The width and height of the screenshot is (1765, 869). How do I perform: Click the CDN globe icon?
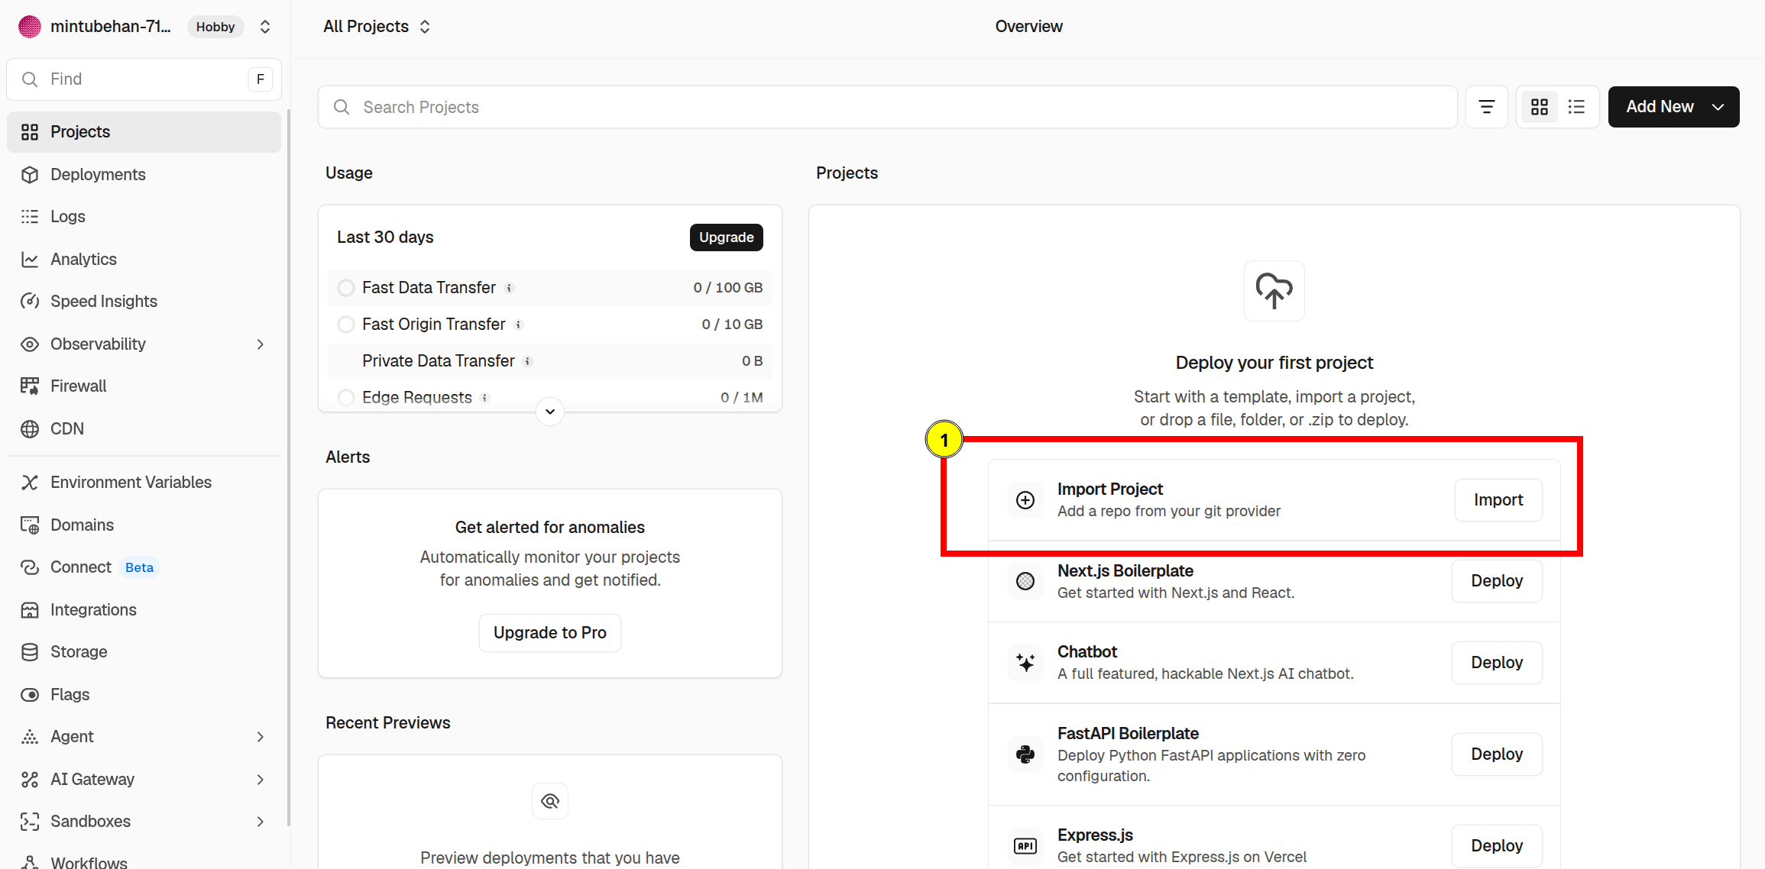(x=30, y=429)
